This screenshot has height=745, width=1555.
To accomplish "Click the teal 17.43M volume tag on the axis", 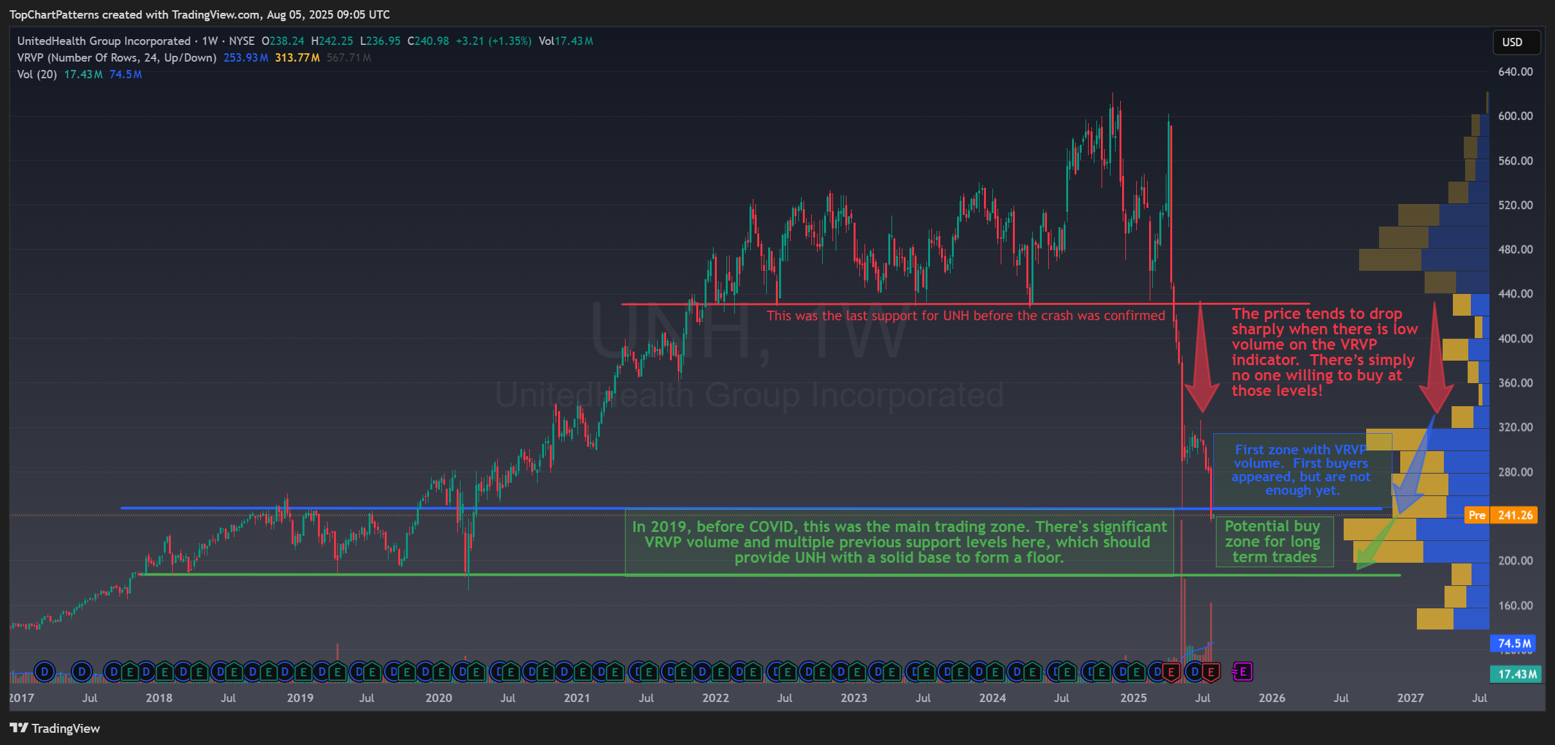I will tap(1516, 674).
